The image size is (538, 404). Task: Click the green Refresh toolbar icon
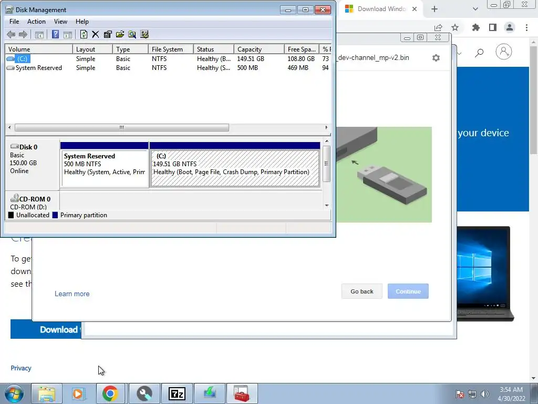[x=84, y=34]
